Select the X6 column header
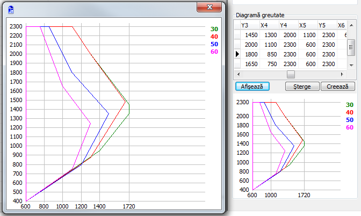 point(342,25)
